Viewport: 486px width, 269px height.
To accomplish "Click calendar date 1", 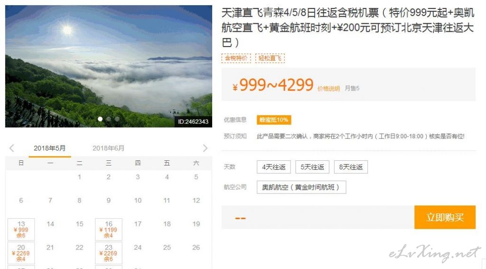I will 79,177.
